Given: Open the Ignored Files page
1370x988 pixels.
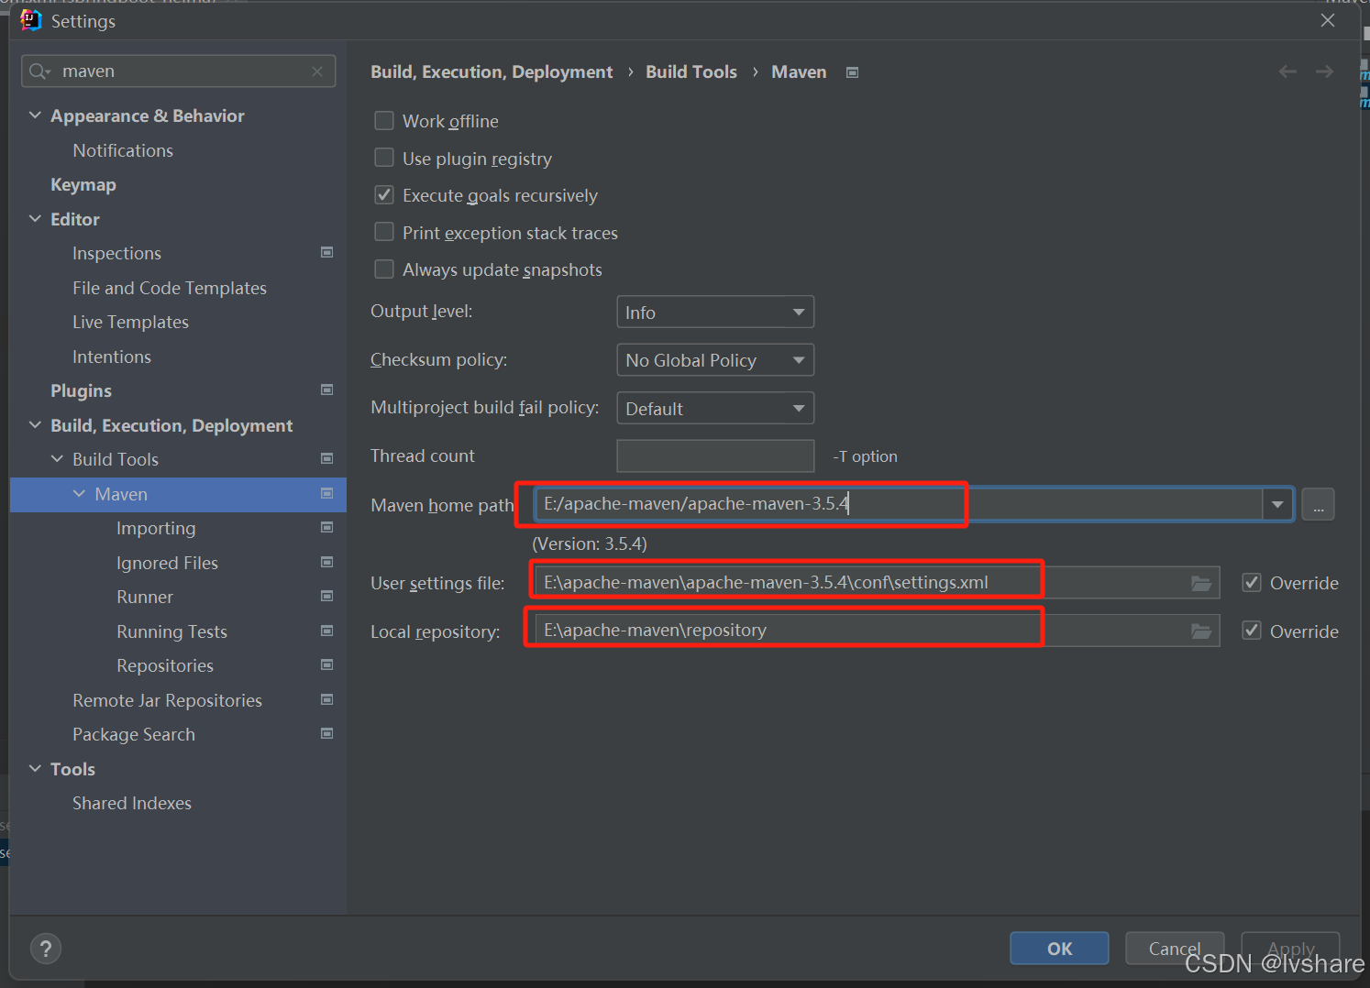Looking at the screenshot, I should (x=167, y=563).
